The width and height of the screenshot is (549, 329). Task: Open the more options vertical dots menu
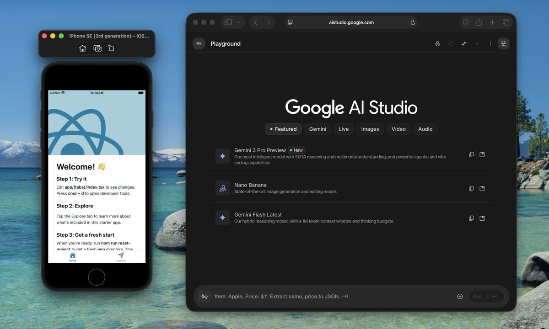490,43
